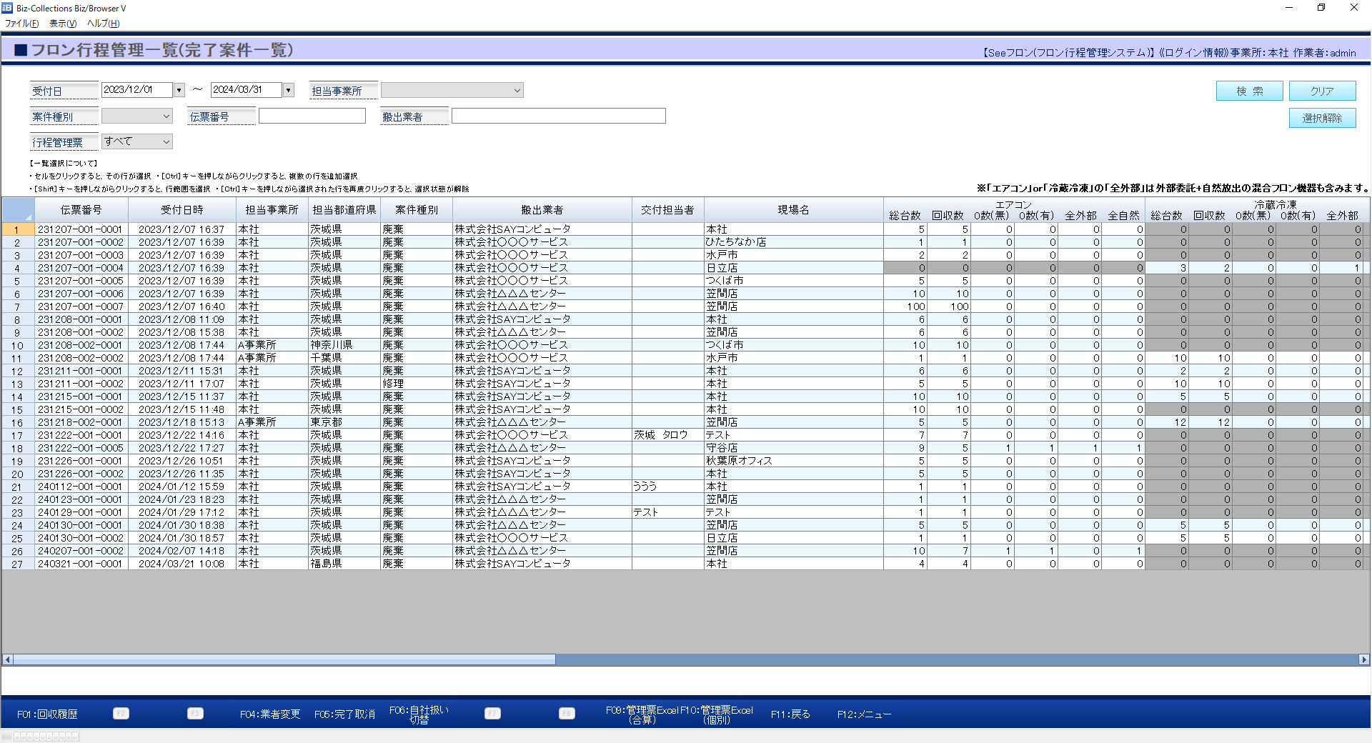Click the F7 function key icon
Image resolution: width=1372 pixels, height=743 pixels.
pos(492,714)
